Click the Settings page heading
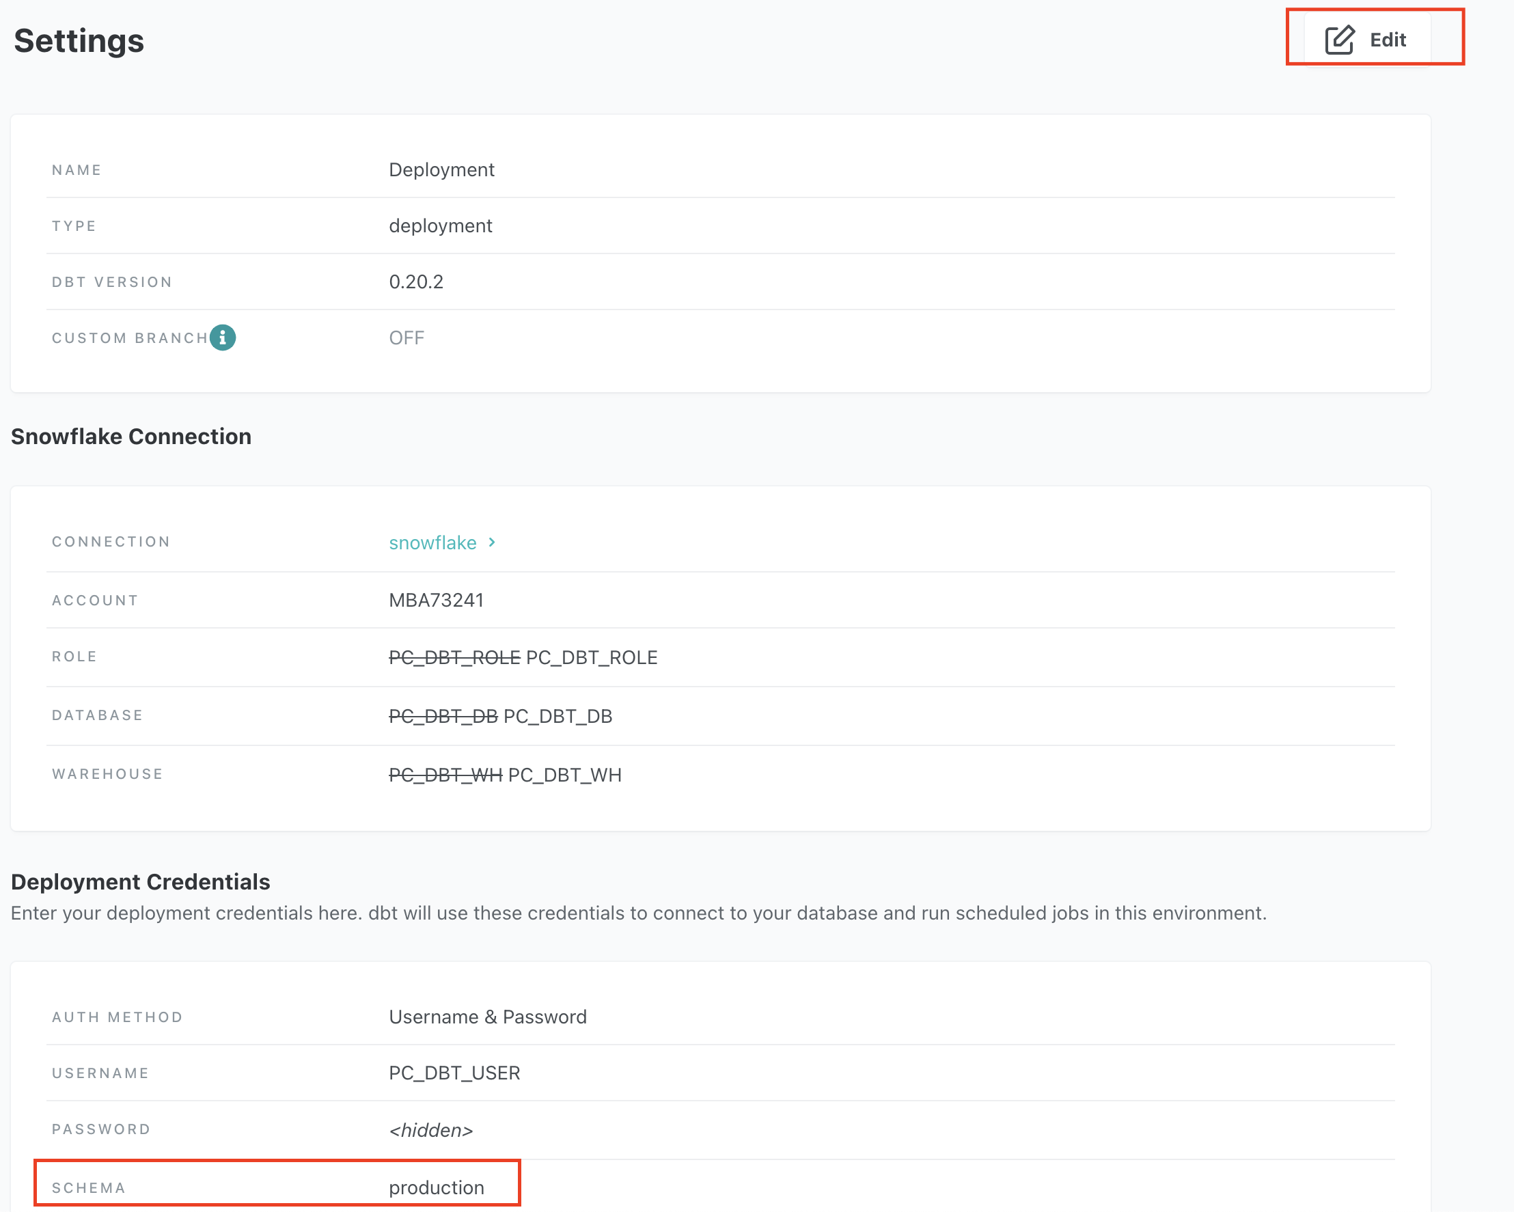The height and width of the screenshot is (1212, 1514). [x=79, y=41]
